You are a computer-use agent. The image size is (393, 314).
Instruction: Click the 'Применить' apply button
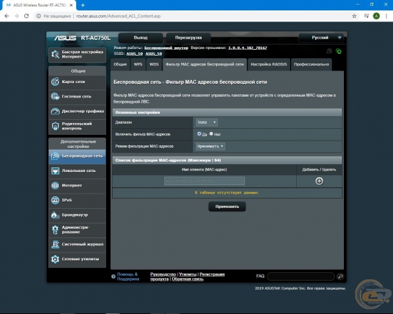point(227,207)
